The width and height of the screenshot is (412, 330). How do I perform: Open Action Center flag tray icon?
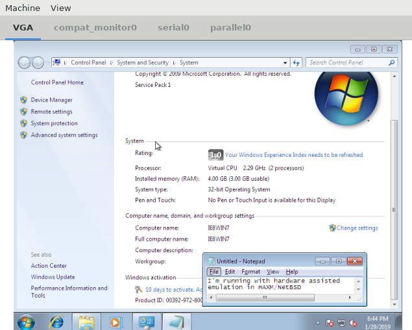(330, 323)
